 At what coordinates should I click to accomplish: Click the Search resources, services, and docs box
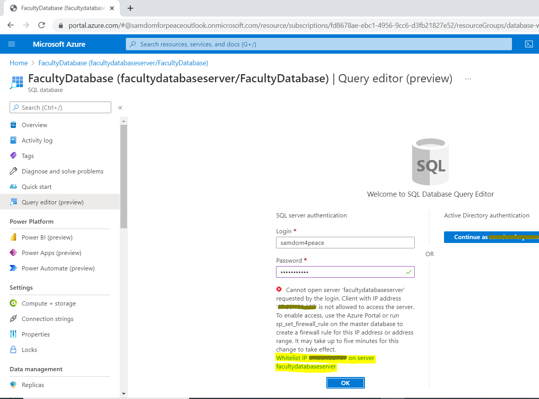pyautogui.click(x=319, y=44)
